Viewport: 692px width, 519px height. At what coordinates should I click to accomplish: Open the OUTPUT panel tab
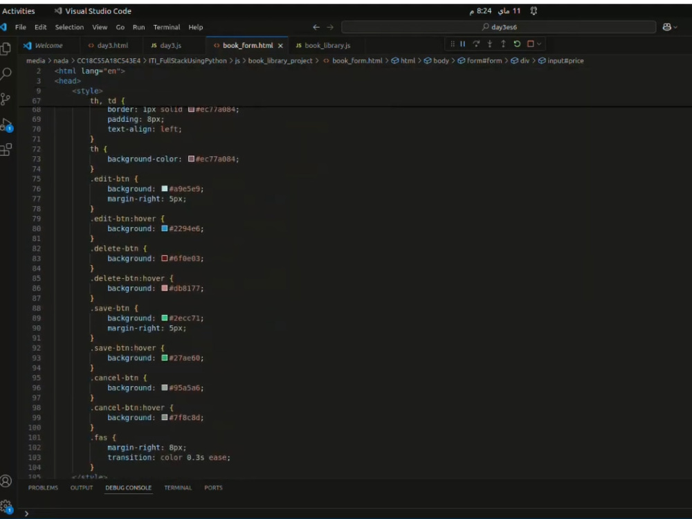[x=82, y=488]
